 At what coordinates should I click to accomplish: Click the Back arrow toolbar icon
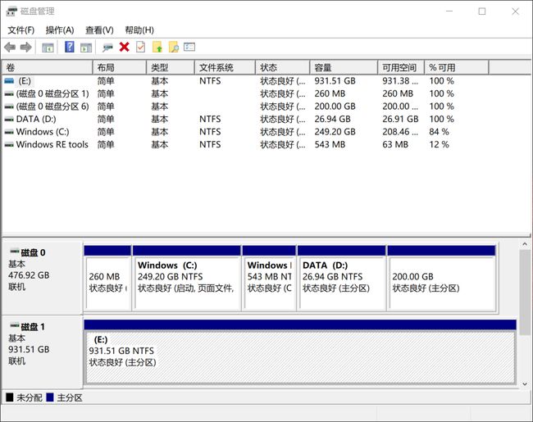pyautogui.click(x=10, y=47)
